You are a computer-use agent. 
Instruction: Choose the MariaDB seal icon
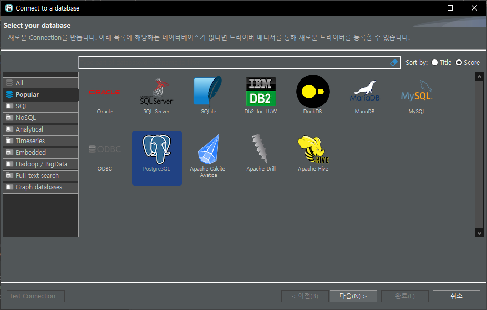point(364,91)
